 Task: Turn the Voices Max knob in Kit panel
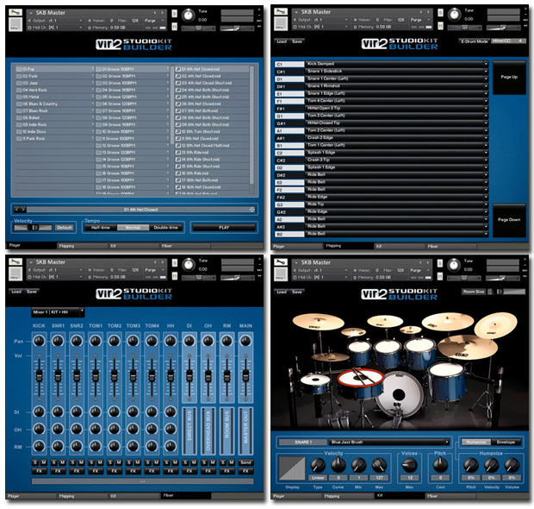tap(409, 464)
